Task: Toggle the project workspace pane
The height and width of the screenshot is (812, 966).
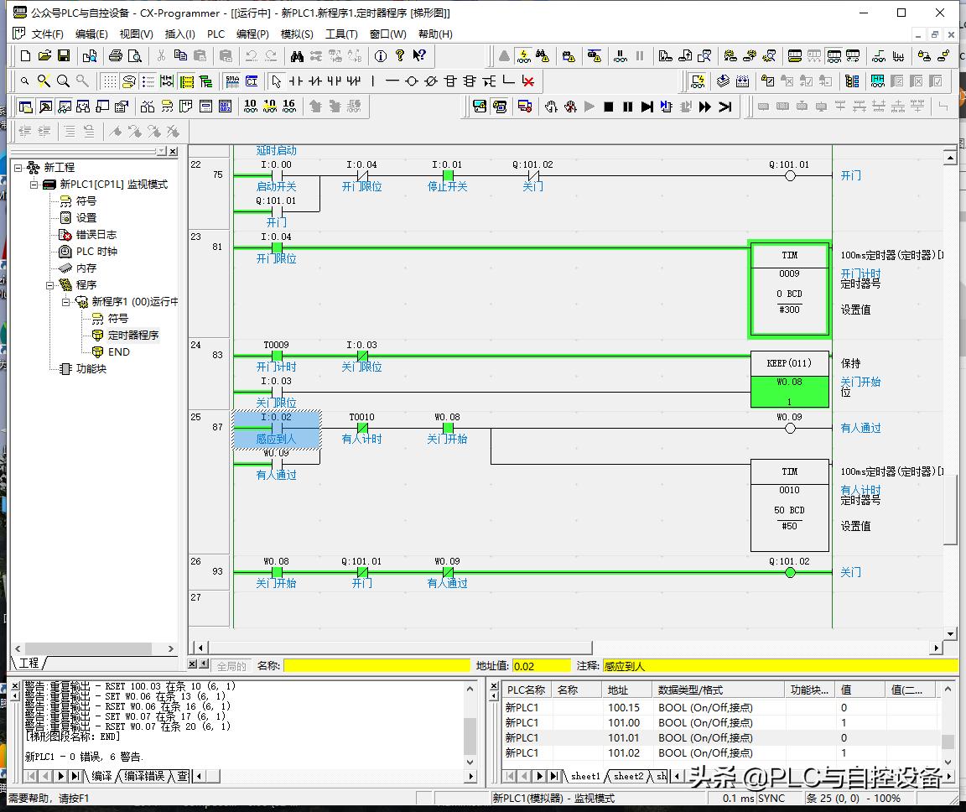Action: tap(25, 107)
